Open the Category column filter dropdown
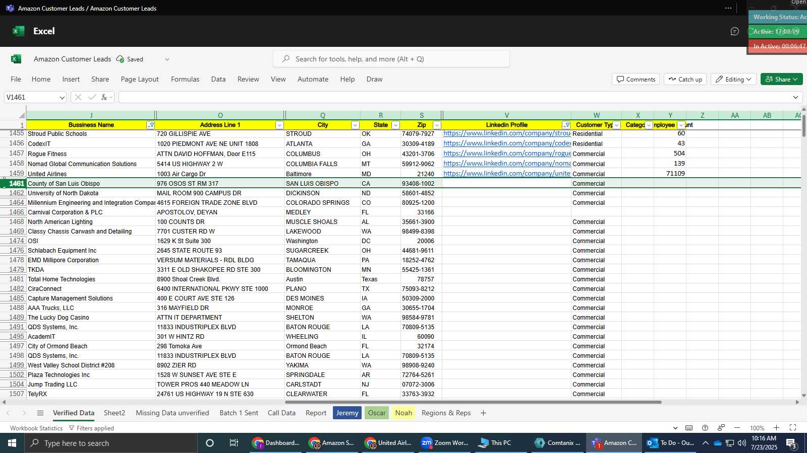The height and width of the screenshot is (453, 807). [x=649, y=125]
